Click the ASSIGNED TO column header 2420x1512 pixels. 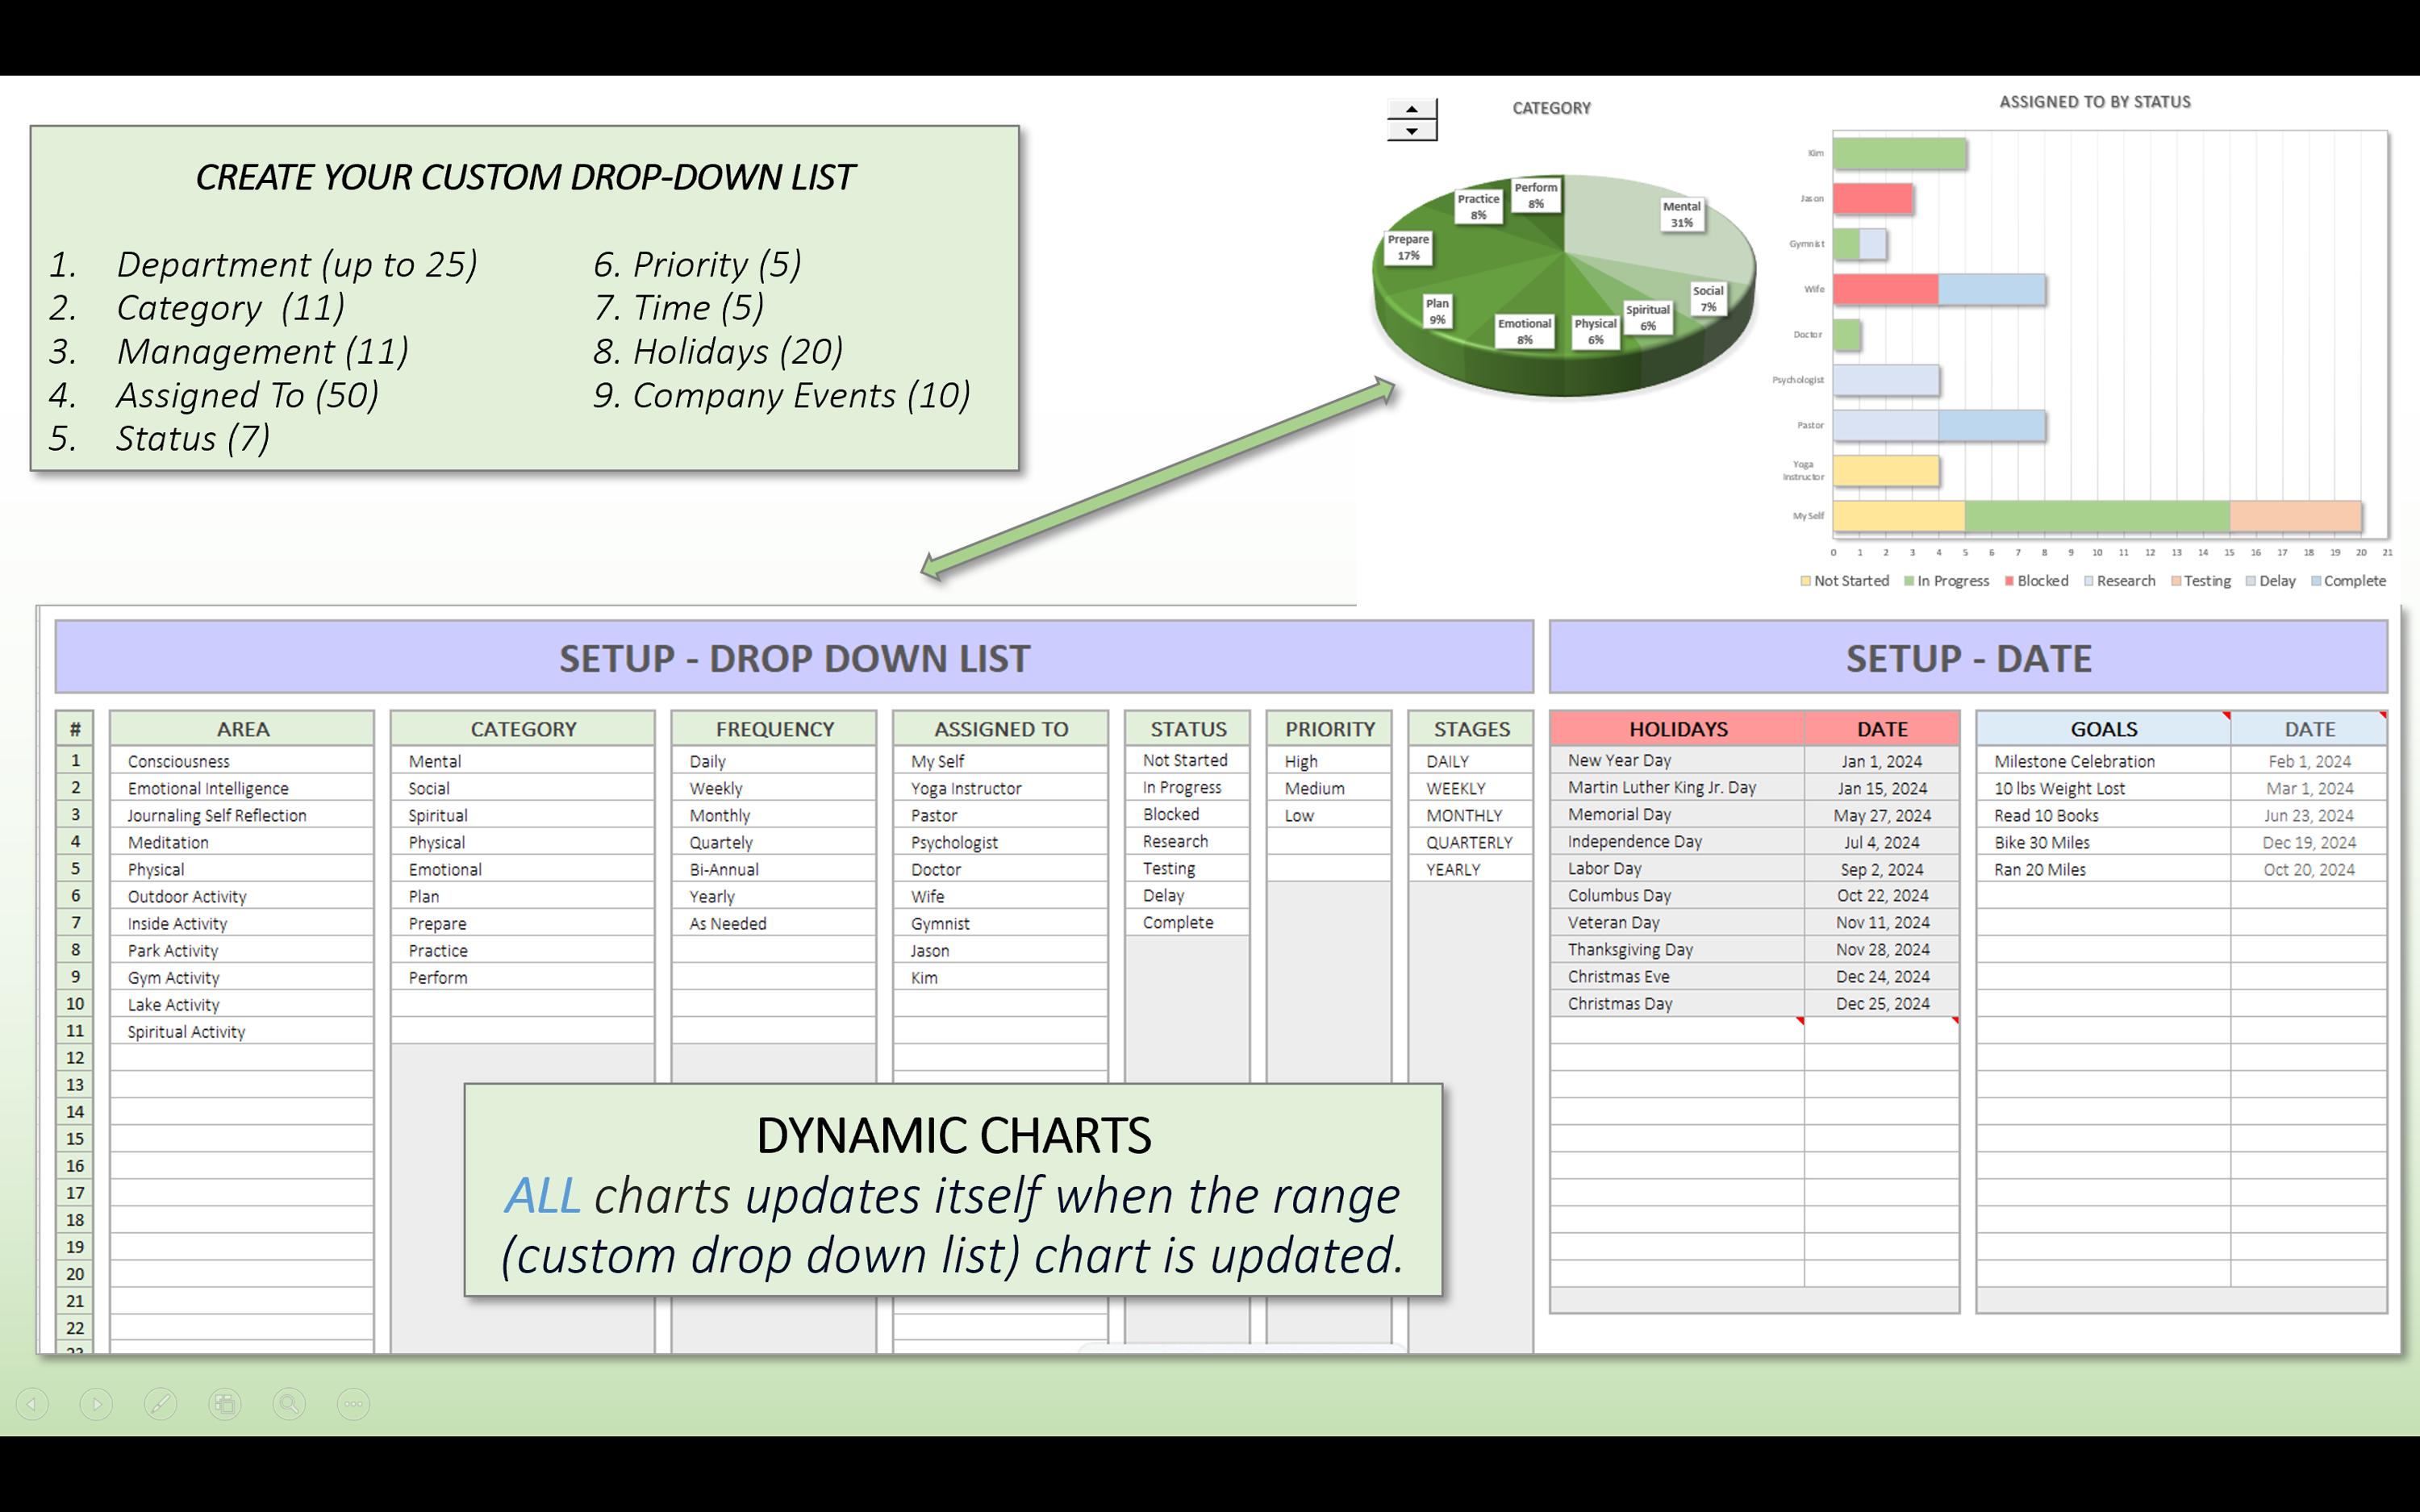(x=1001, y=729)
